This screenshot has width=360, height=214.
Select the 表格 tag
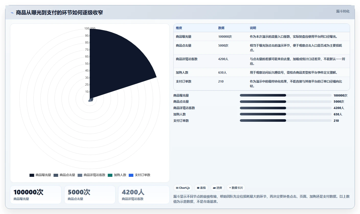[x=201, y=188]
